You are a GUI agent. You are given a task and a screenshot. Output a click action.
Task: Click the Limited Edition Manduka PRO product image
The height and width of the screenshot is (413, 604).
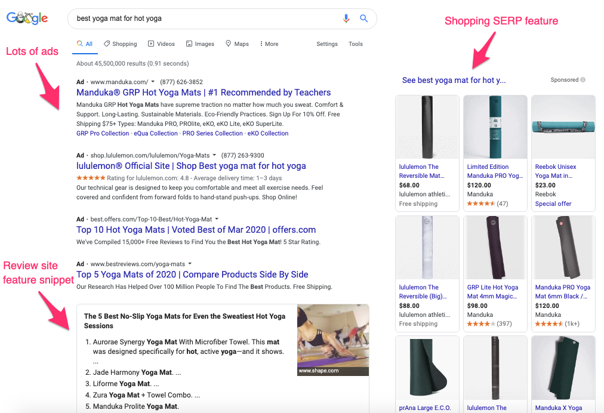[x=495, y=127]
